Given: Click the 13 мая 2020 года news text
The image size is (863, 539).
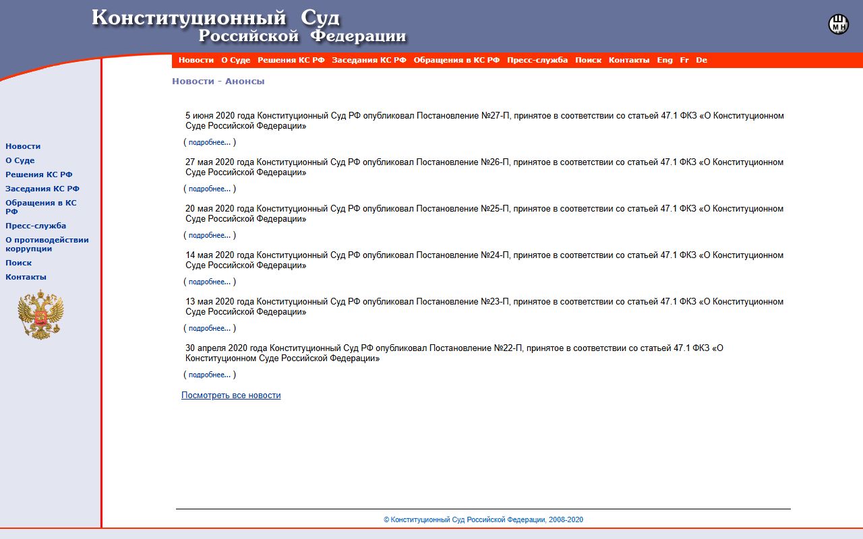Looking at the screenshot, I should point(485,307).
